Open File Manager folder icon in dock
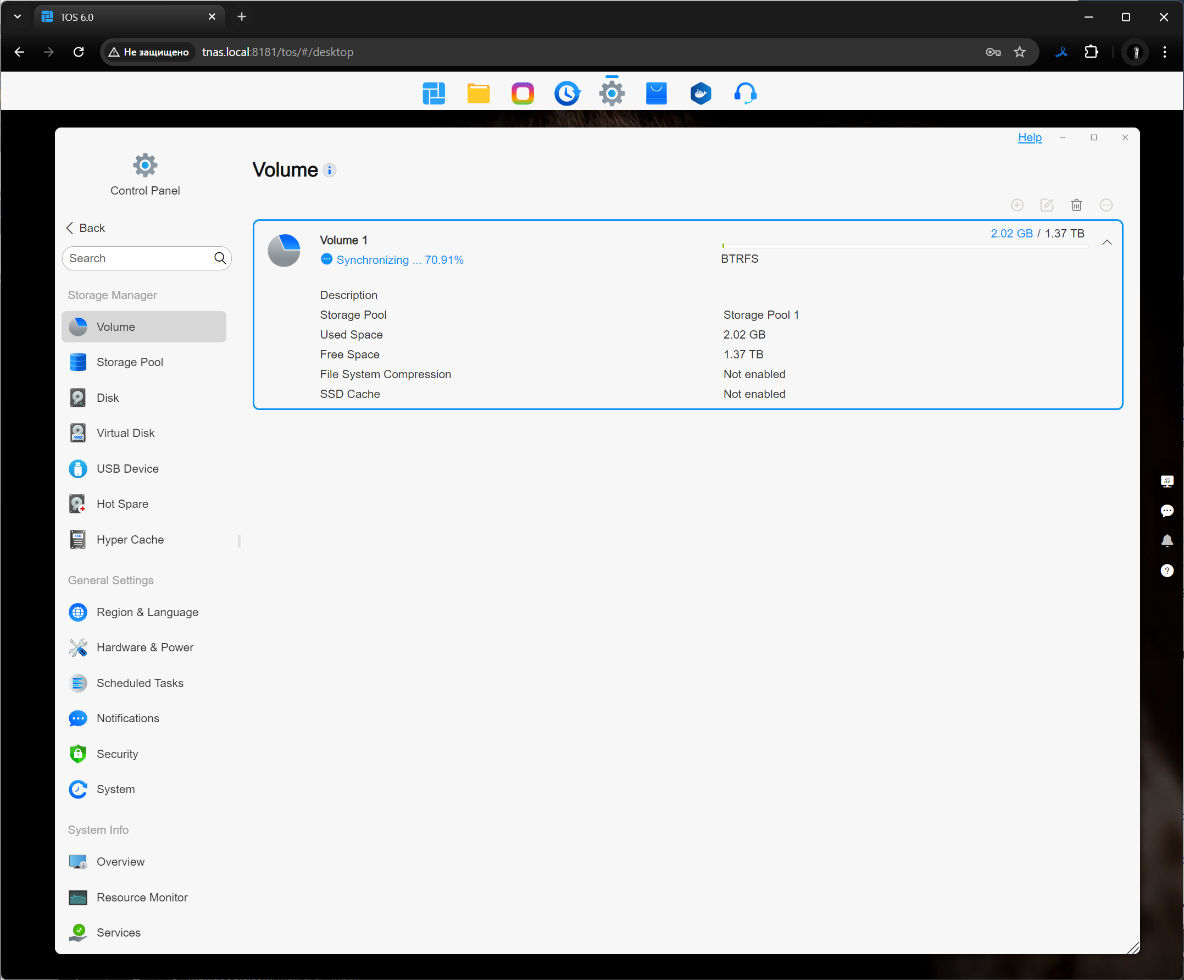1184x980 pixels. point(478,93)
